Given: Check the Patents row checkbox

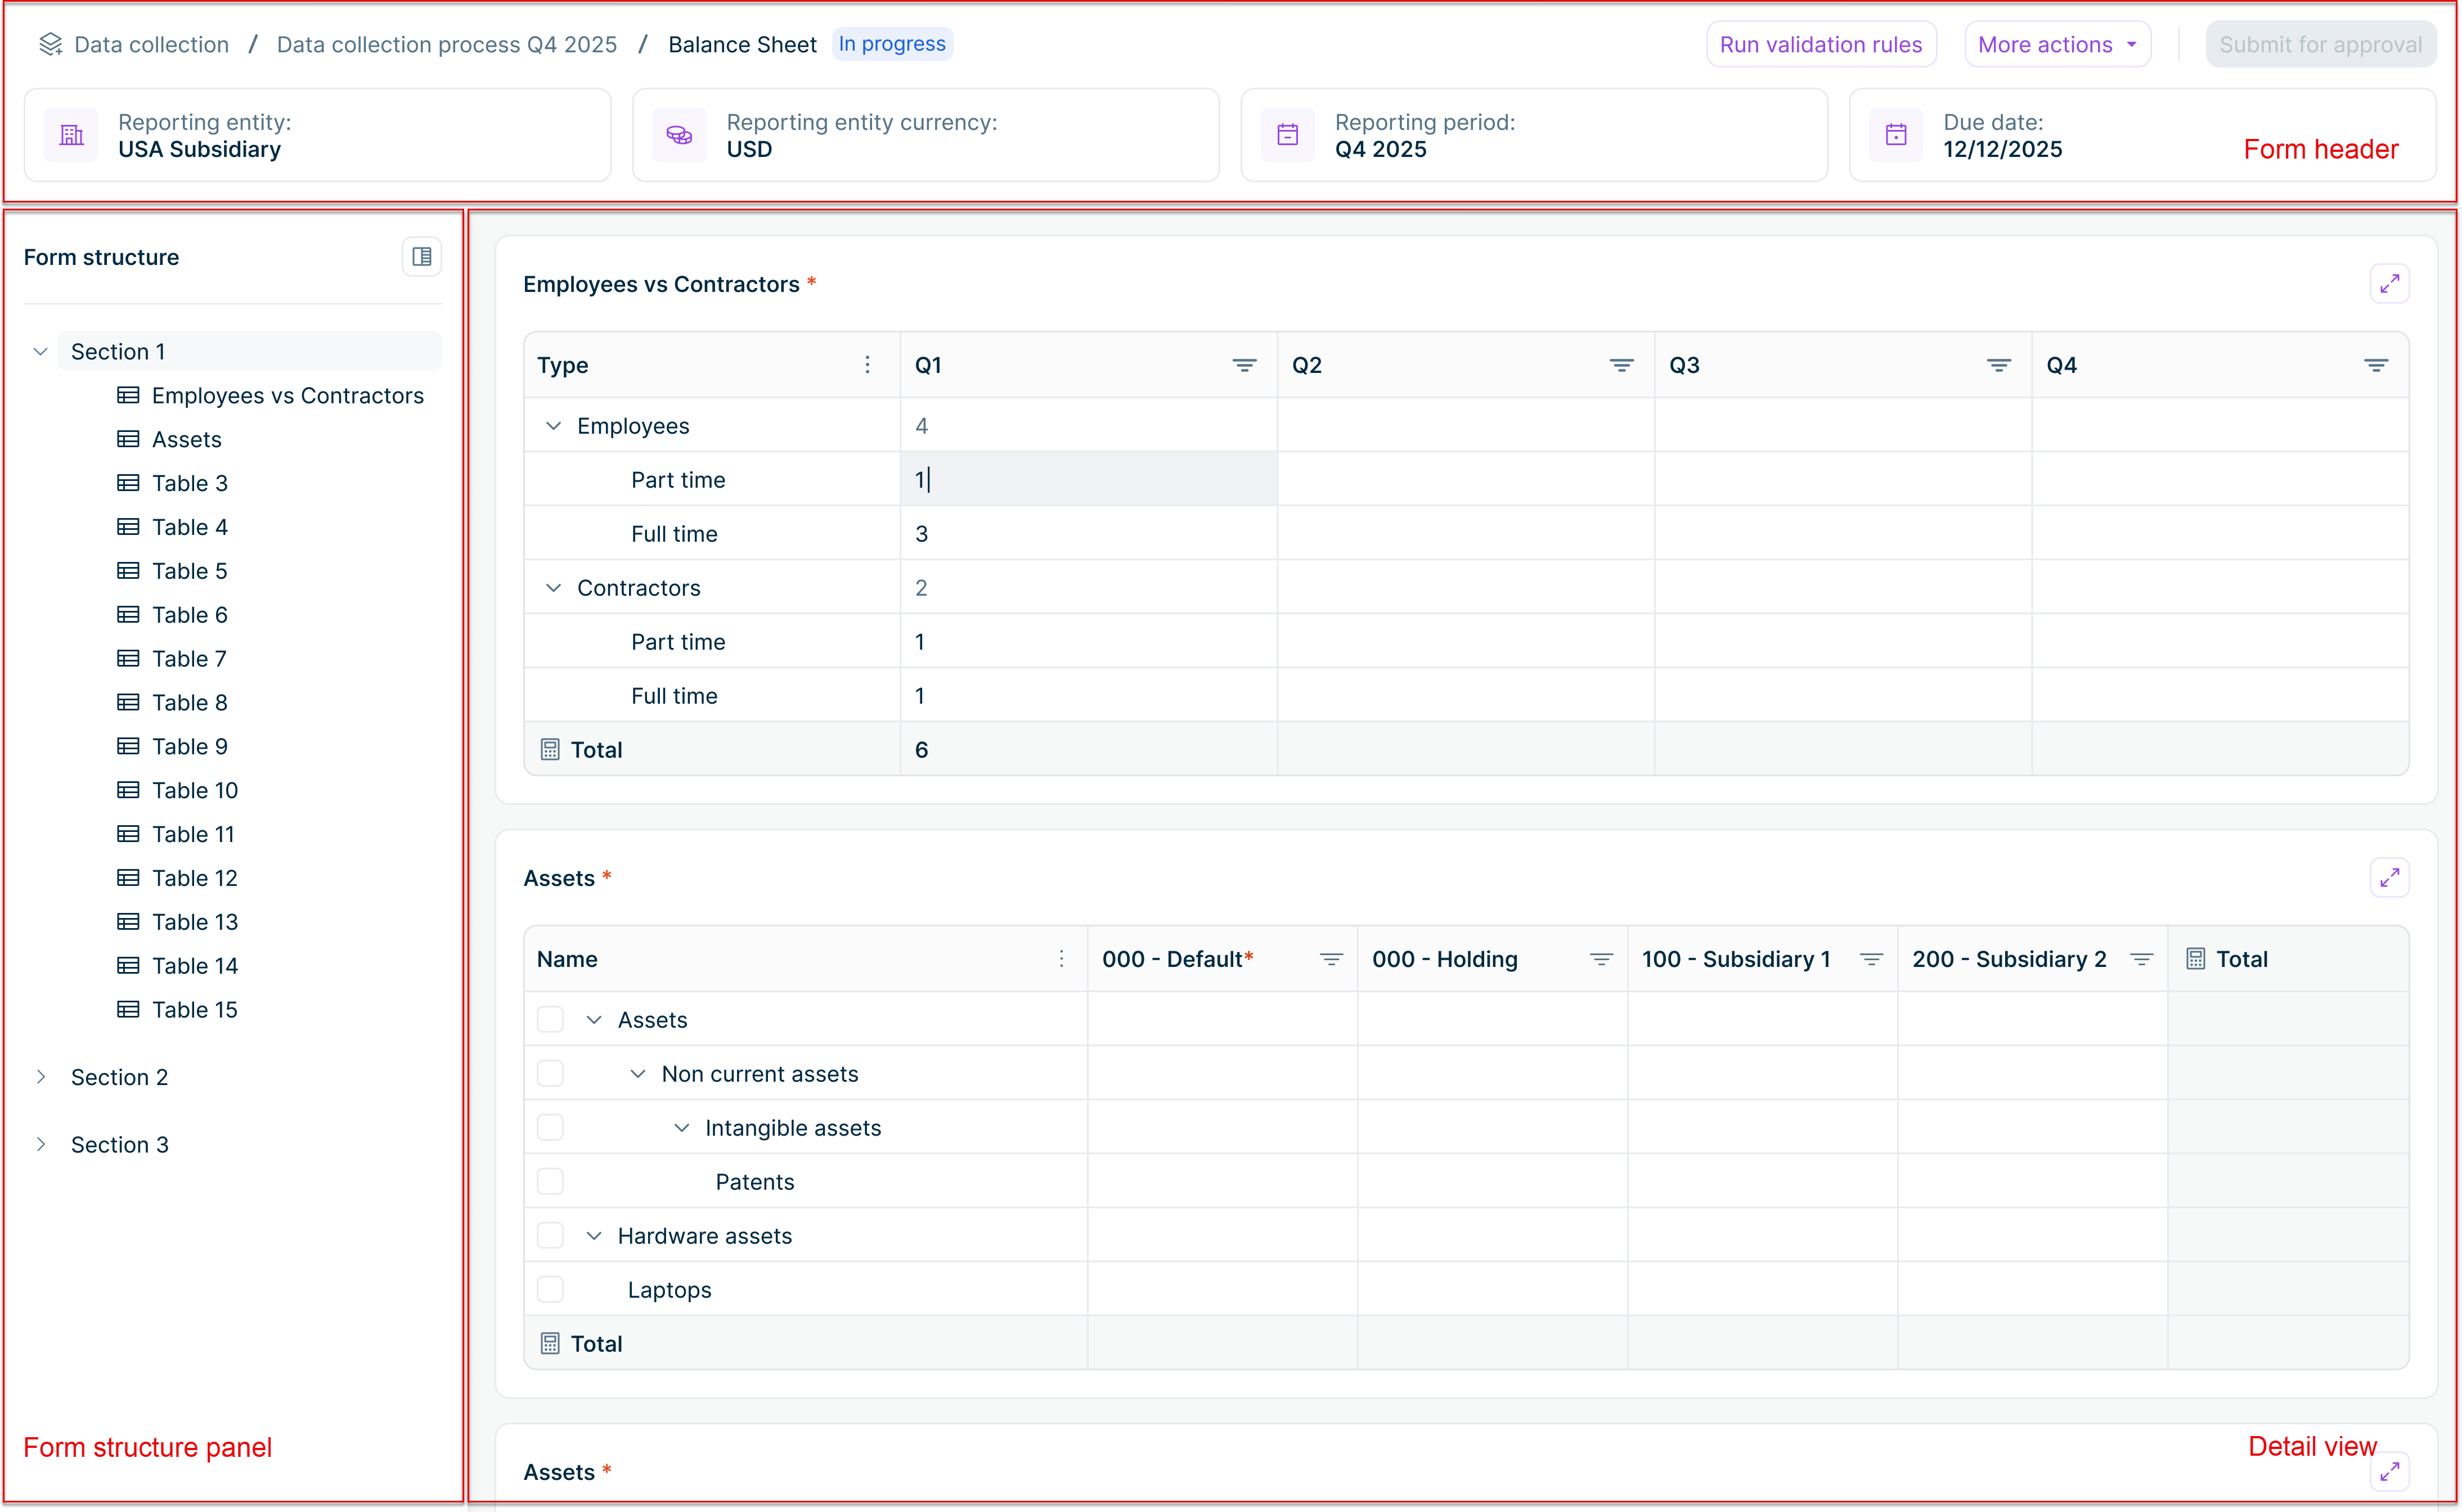Looking at the screenshot, I should [x=550, y=1182].
